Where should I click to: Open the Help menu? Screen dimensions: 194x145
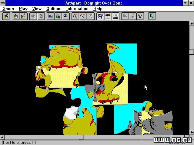tap(98, 9)
